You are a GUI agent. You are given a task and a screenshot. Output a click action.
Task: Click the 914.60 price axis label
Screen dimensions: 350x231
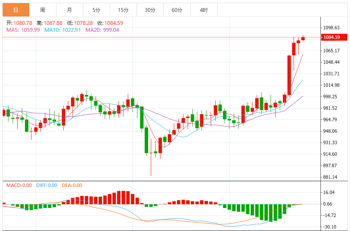(x=330, y=154)
